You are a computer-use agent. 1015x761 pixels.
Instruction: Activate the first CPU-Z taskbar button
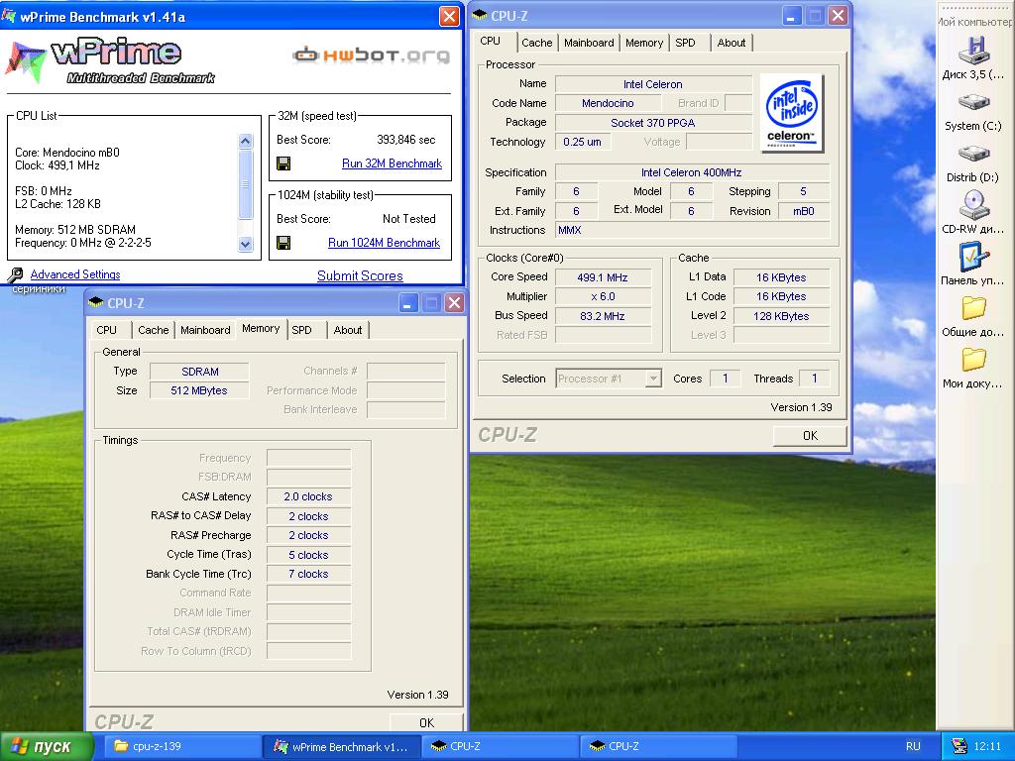tap(500, 746)
